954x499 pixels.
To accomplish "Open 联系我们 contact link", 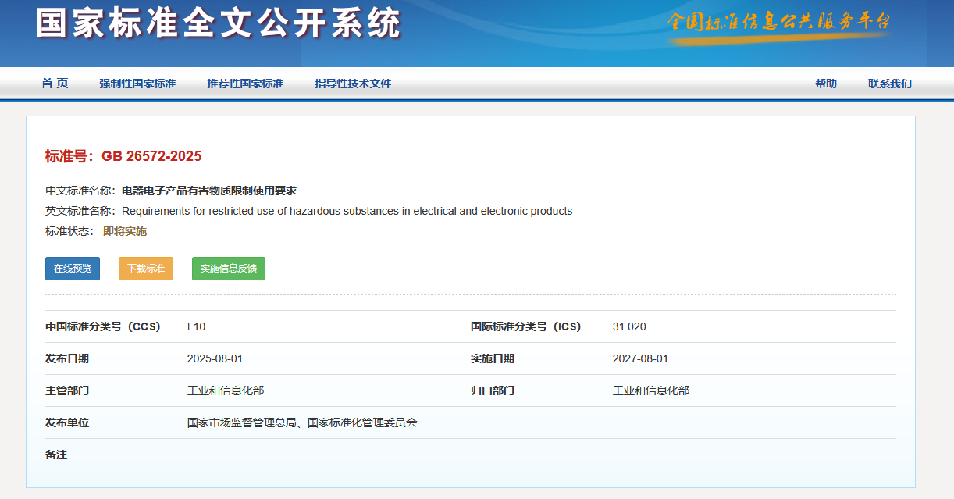I will (x=890, y=84).
